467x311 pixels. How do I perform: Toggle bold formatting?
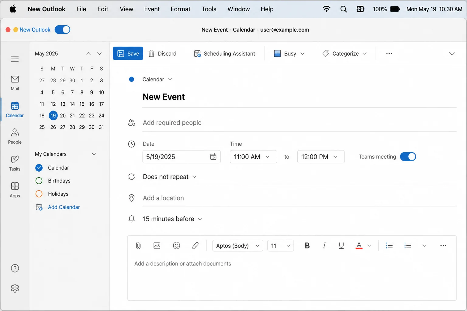point(307,245)
